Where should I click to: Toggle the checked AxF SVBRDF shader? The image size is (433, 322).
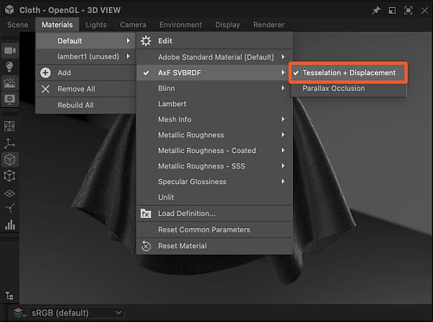pyautogui.click(x=214, y=73)
